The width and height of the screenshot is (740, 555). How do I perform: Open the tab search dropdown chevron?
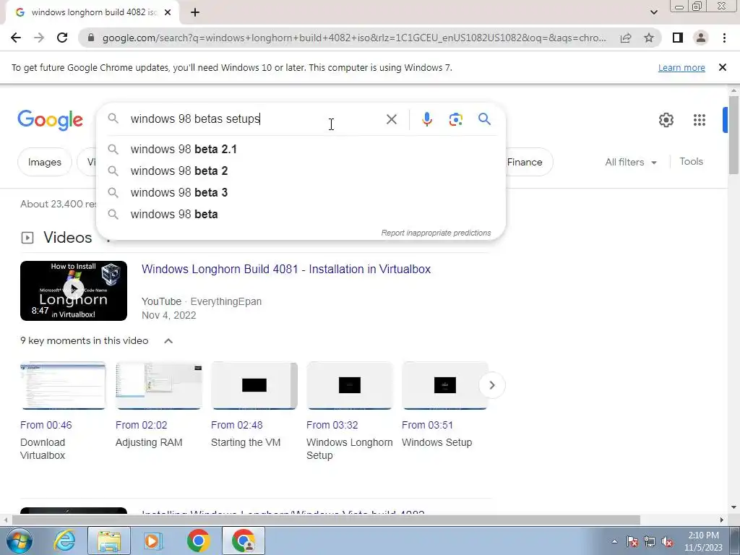(653, 12)
